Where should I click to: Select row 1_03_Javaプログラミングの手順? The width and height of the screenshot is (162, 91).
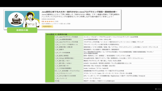coord(69,42)
